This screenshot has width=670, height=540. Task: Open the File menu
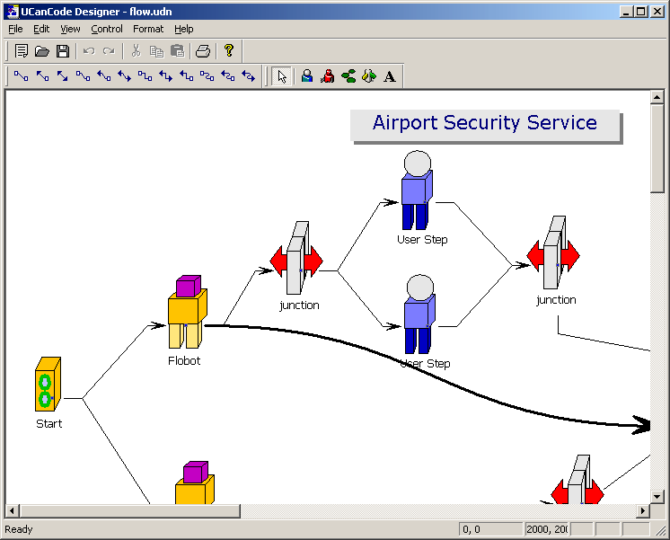[x=15, y=29]
